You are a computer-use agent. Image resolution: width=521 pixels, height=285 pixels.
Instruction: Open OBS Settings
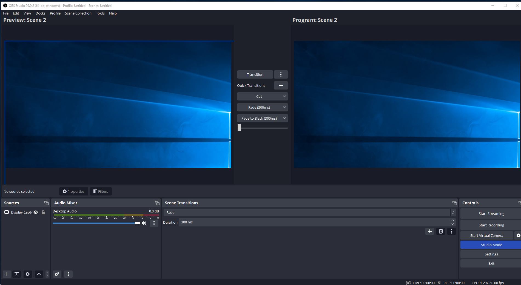(491, 254)
